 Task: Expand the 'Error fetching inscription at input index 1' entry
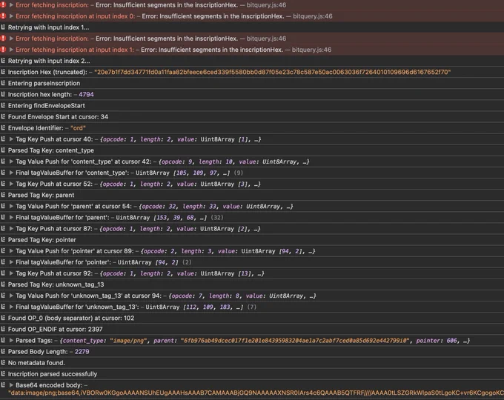point(11,50)
